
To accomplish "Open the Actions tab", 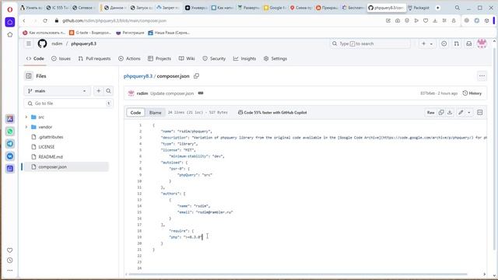I will tap(129, 58).
